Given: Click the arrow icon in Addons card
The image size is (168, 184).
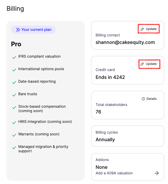Looking at the screenshot, I should coord(157,173).
